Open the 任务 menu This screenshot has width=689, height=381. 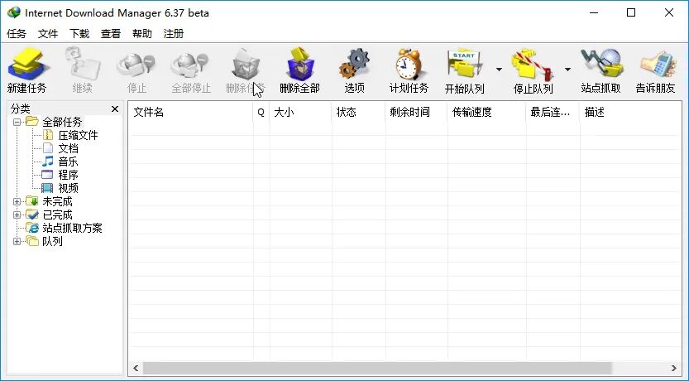17,34
